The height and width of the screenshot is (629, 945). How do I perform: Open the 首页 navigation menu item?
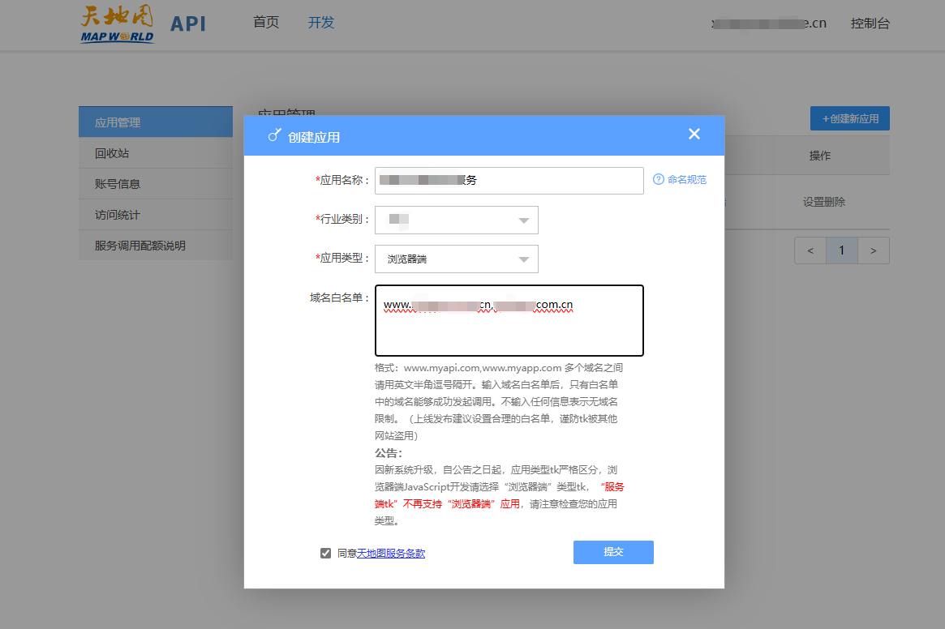(x=266, y=23)
